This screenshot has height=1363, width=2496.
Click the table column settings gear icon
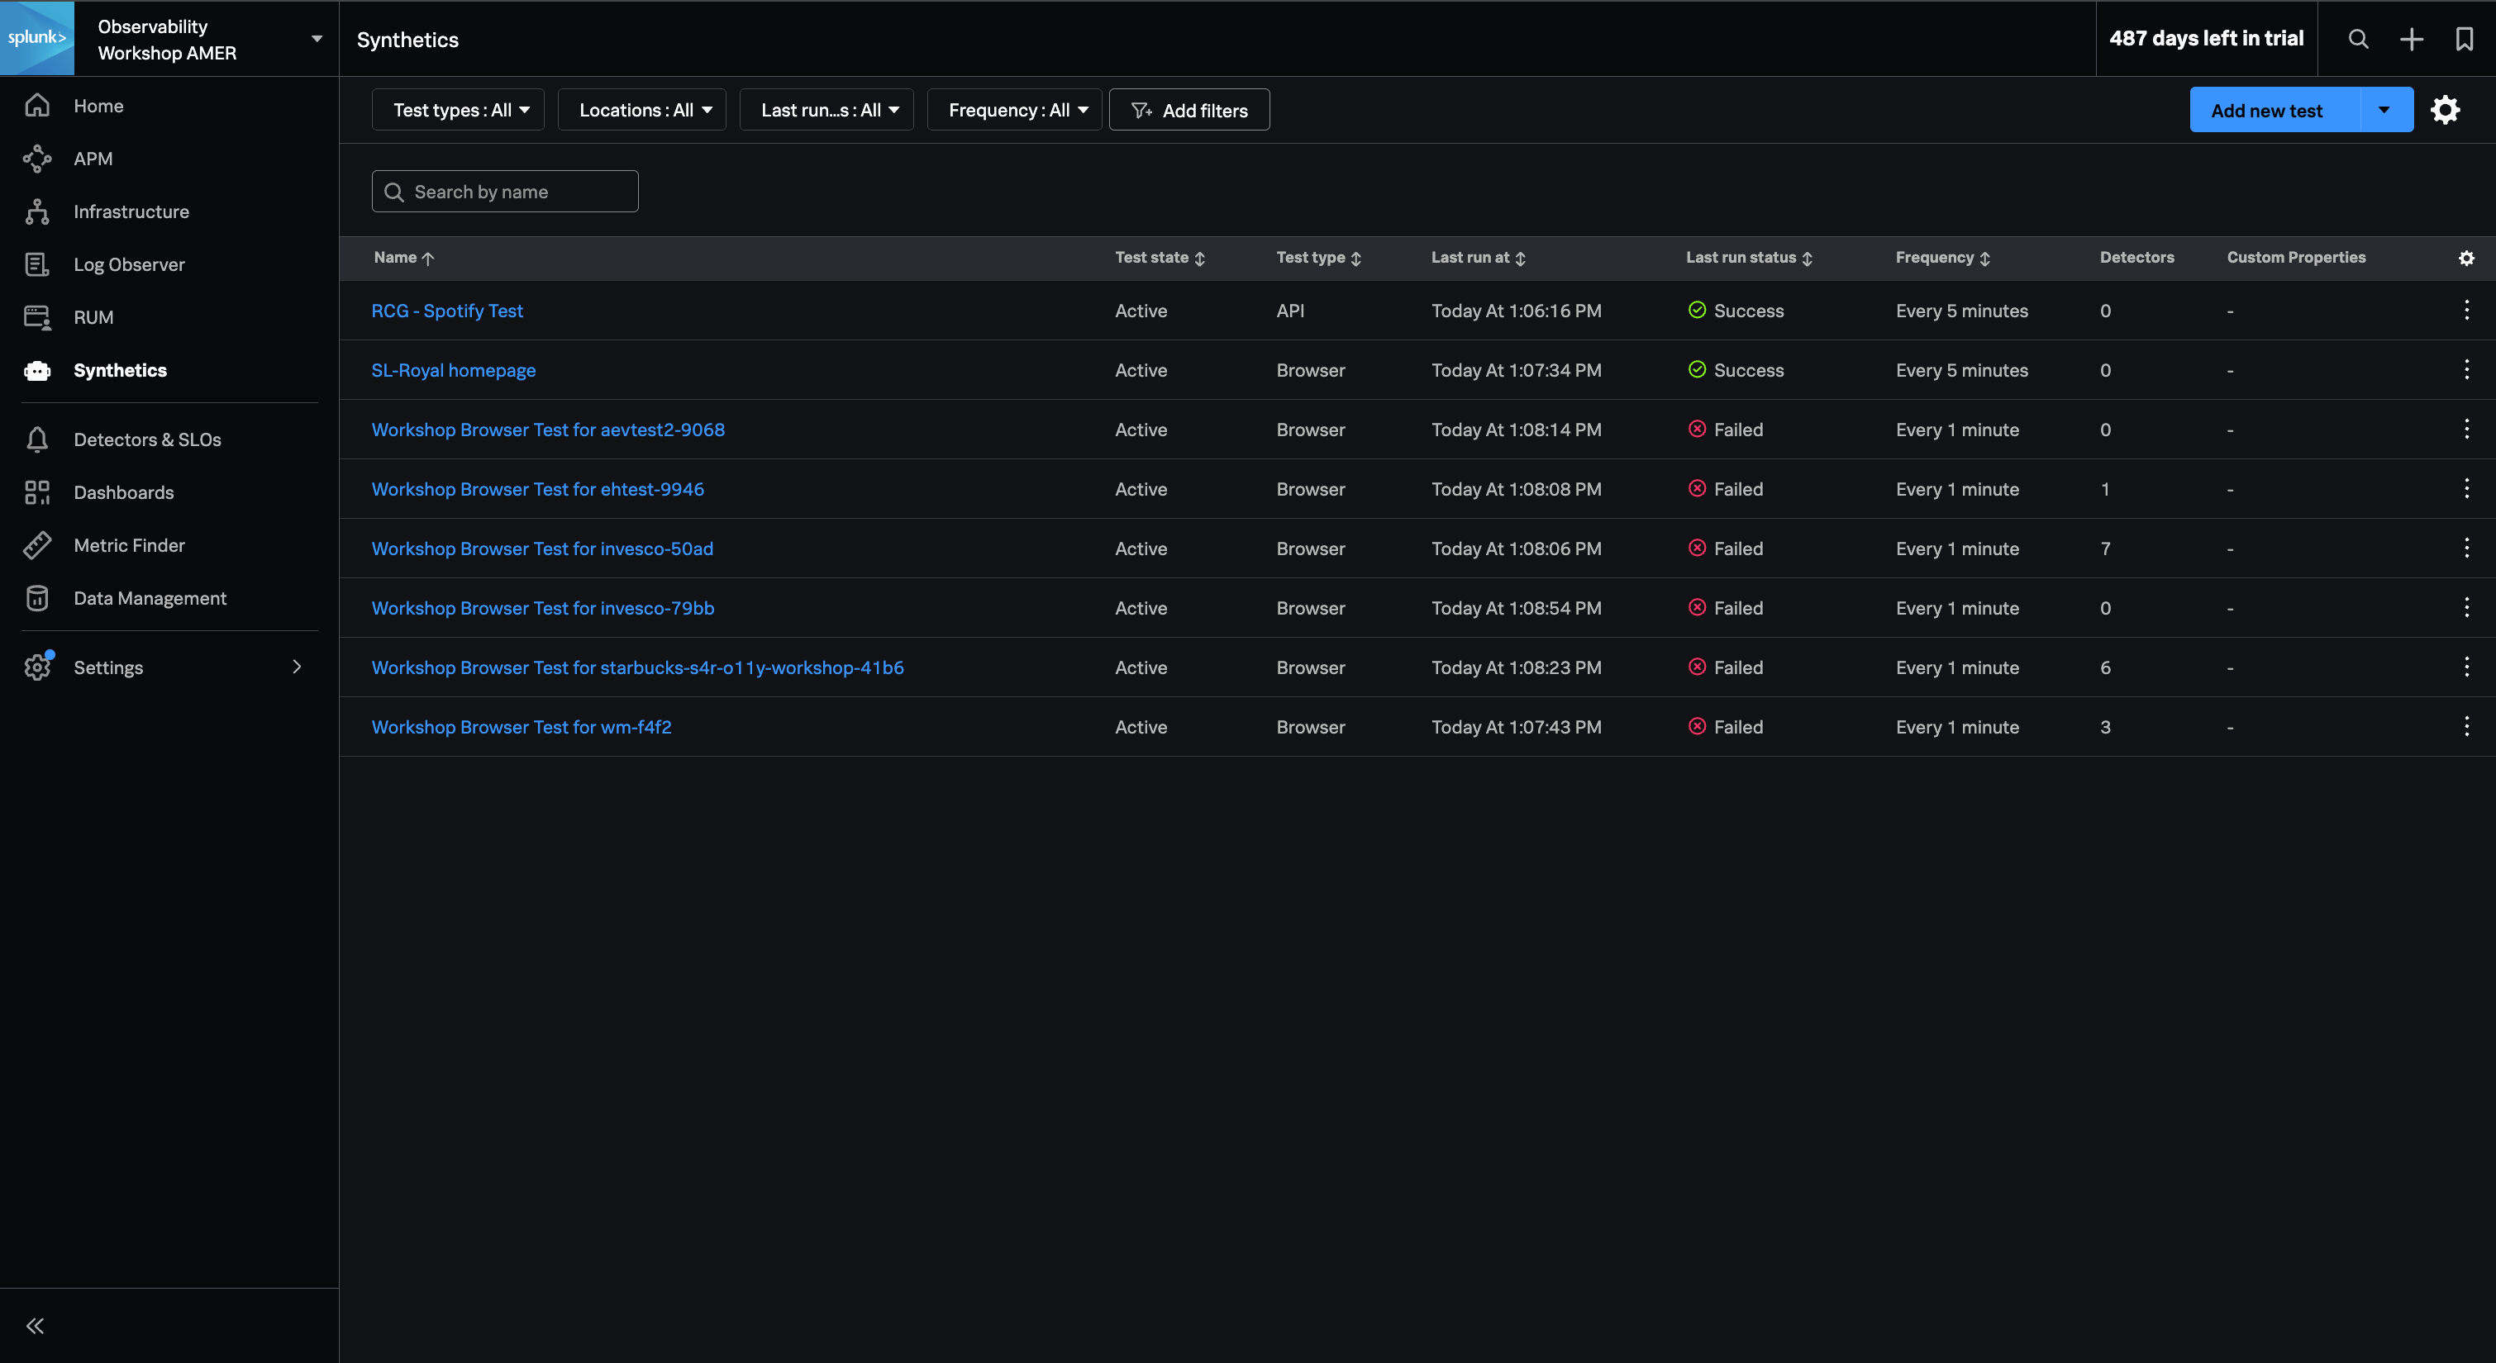tap(2467, 258)
